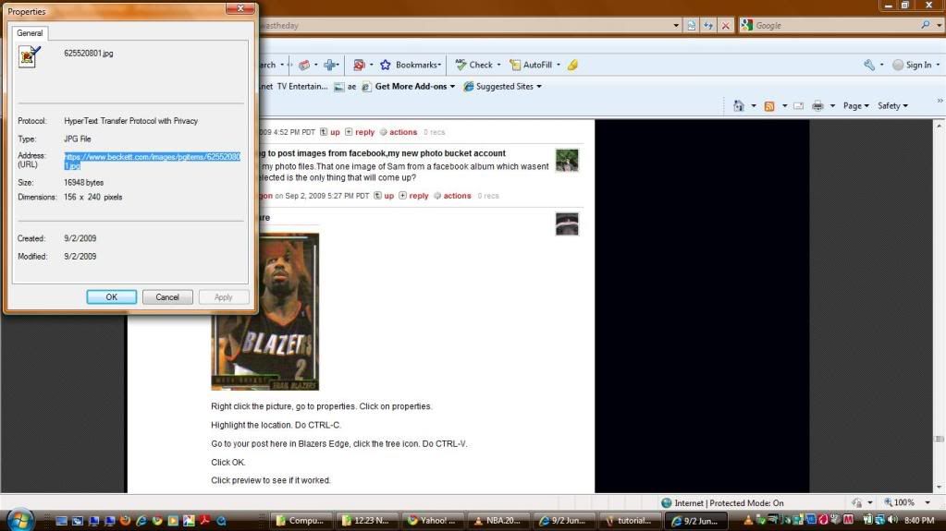
Task: Click Cancel in the Properties dialog
Action: click(167, 297)
